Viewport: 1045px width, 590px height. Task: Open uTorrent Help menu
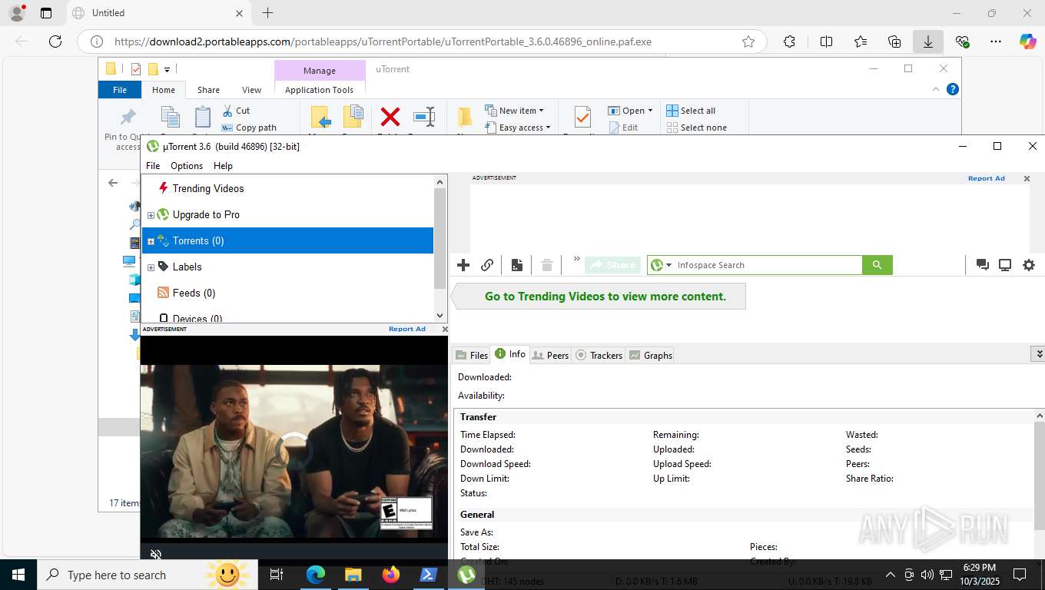223,165
